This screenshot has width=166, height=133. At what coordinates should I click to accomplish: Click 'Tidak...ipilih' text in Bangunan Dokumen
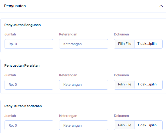(x=147, y=44)
